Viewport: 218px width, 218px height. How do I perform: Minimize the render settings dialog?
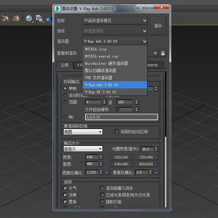coord(141,7)
